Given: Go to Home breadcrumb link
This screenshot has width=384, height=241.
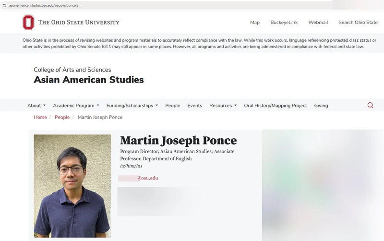Looking at the screenshot, I should (x=40, y=117).
